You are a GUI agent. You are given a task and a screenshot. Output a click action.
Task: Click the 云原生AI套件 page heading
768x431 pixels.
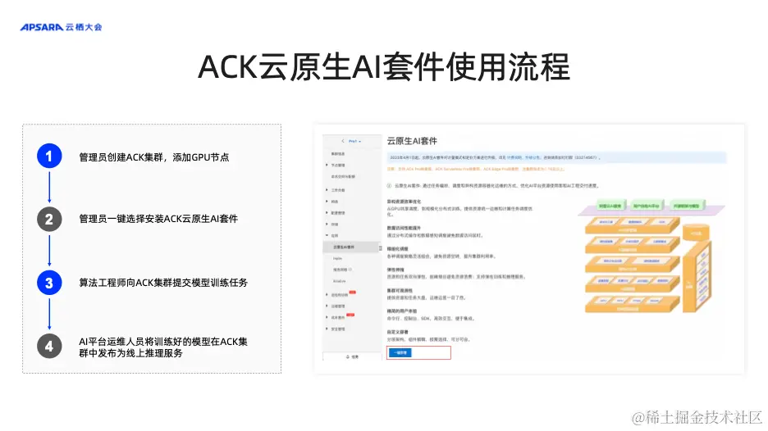[x=412, y=141]
